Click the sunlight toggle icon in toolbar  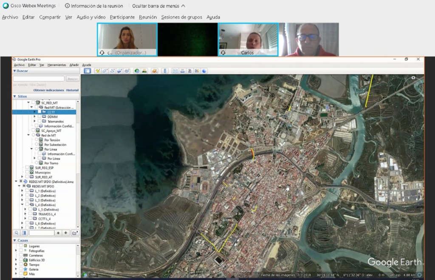[144, 71]
